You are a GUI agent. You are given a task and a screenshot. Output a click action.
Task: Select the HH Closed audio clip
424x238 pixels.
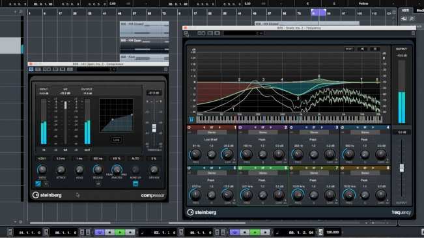145,29
